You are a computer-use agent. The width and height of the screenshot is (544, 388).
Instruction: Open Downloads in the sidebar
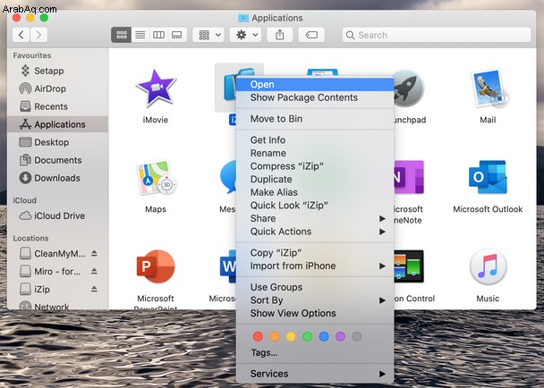click(x=57, y=178)
